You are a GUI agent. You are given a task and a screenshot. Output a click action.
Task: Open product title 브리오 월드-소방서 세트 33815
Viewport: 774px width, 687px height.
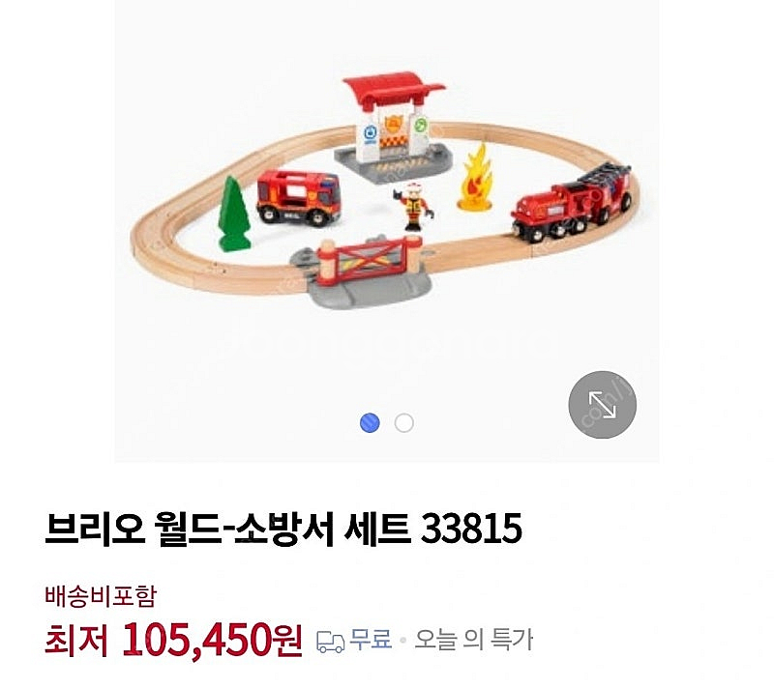(283, 529)
